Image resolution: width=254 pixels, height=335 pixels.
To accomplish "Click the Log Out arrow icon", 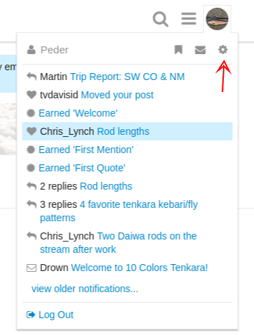I will tap(31, 315).
